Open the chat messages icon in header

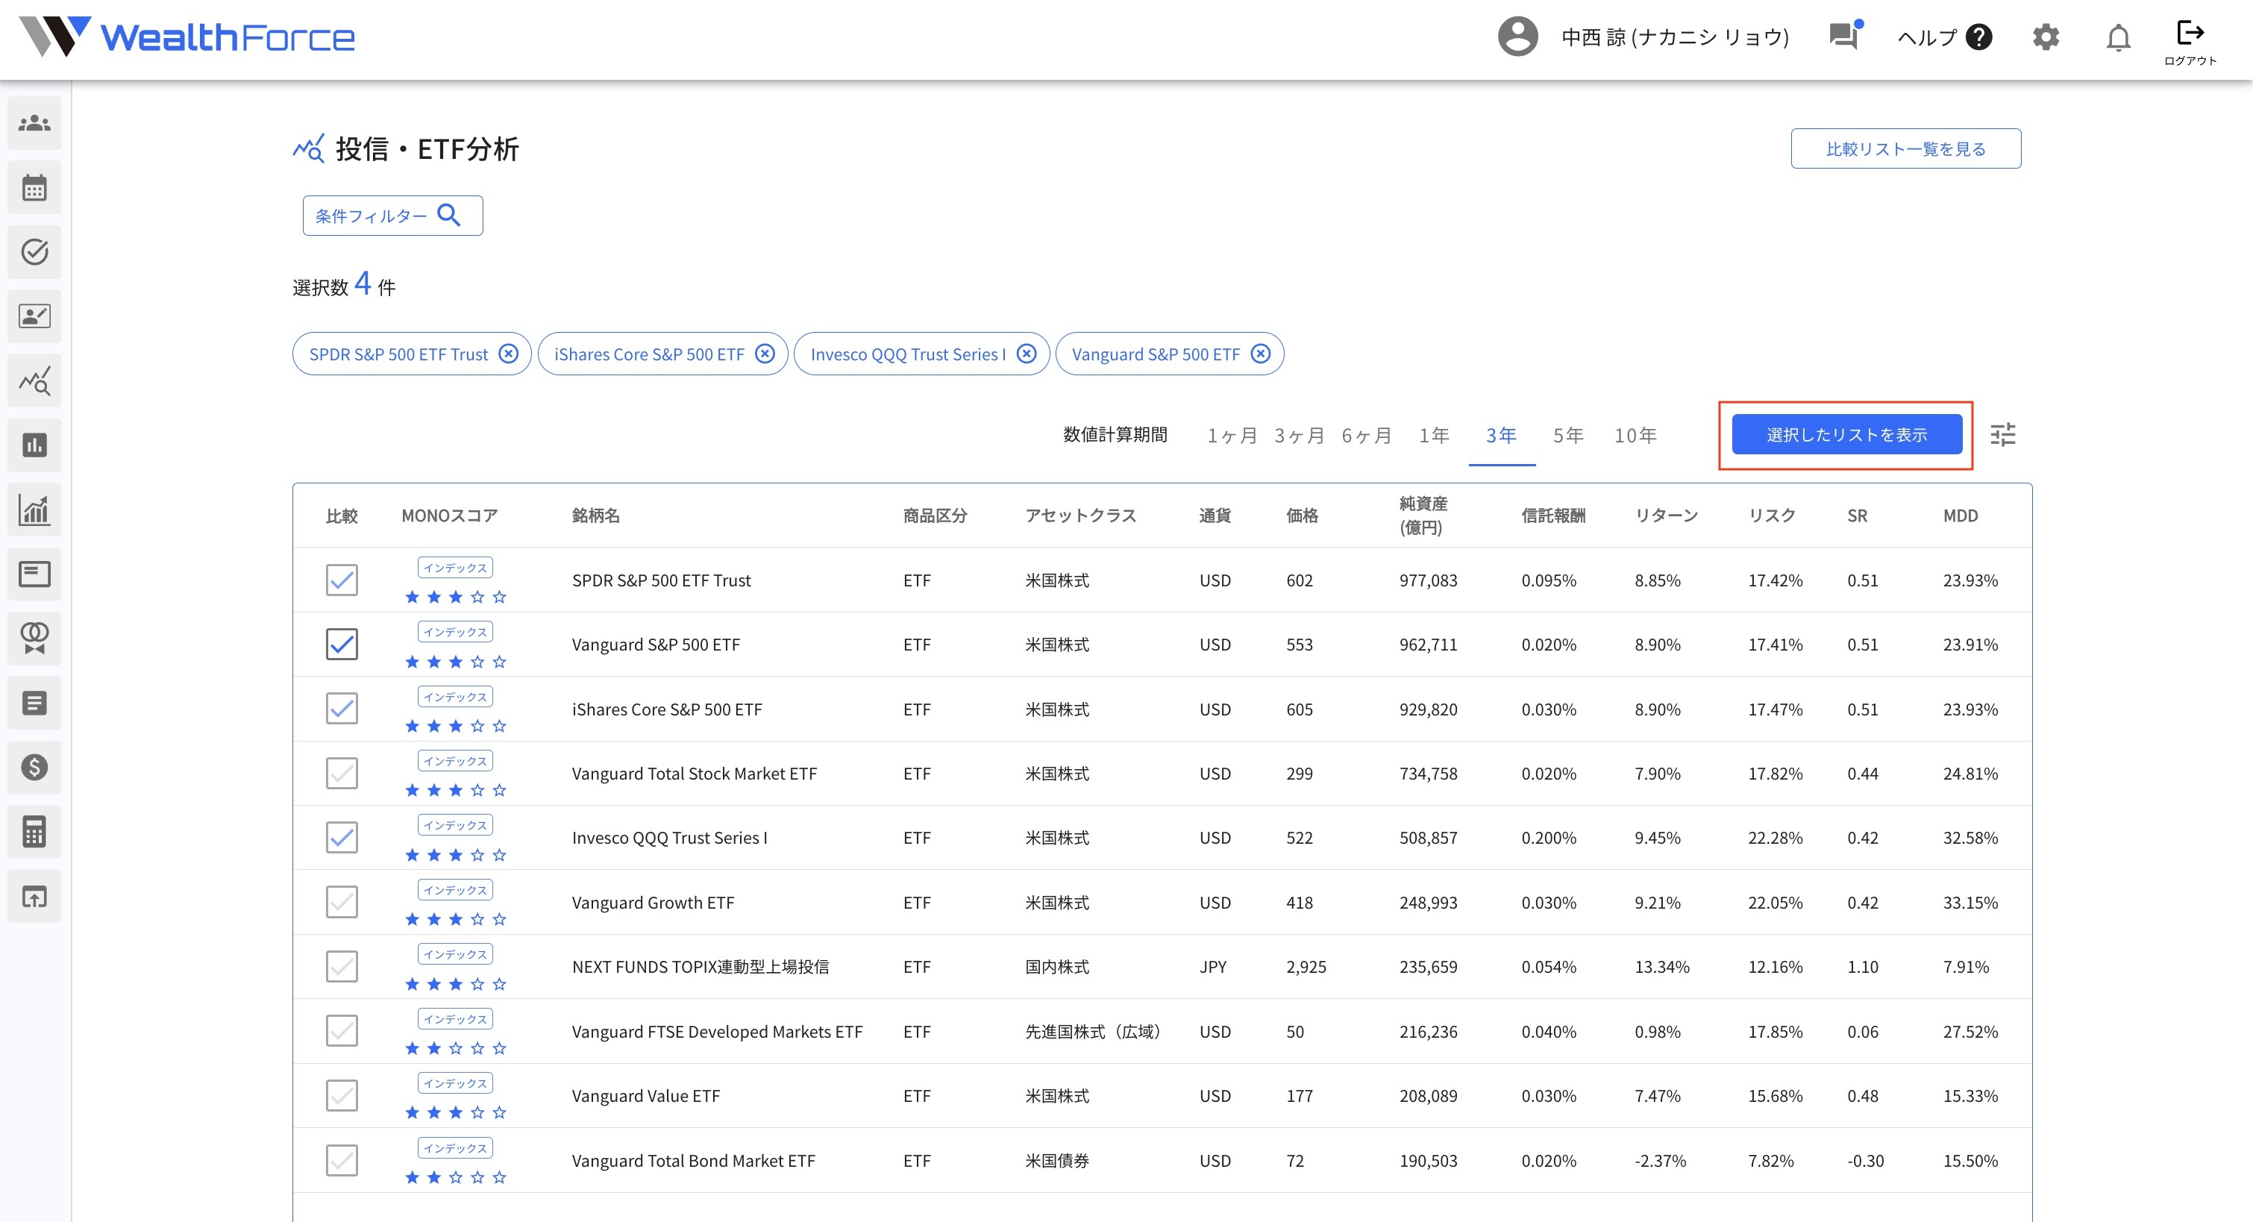point(1843,37)
